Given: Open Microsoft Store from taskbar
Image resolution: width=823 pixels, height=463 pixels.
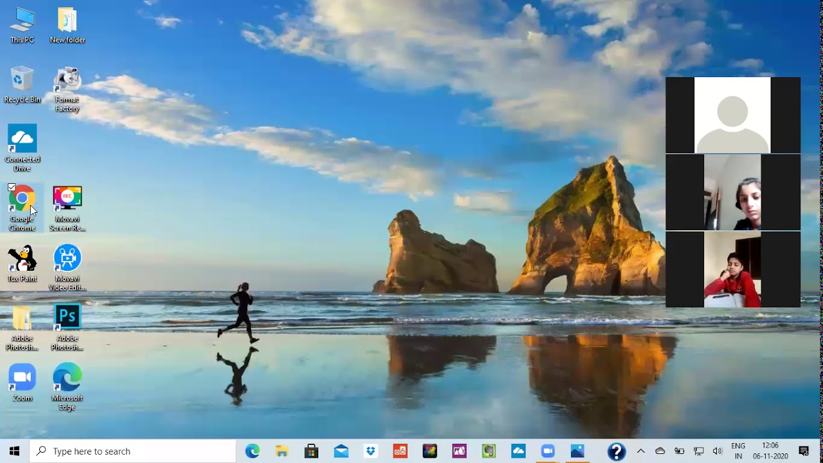Looking at the screenshot, I should click(311, 451).
